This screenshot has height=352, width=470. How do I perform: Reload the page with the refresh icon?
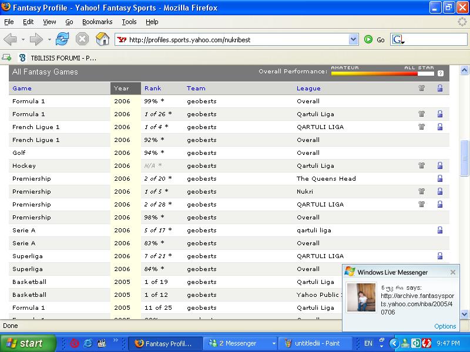click(x=62, y=39)
